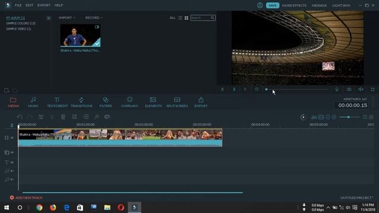Collapse the album sidebar arrow

(49, 18)
